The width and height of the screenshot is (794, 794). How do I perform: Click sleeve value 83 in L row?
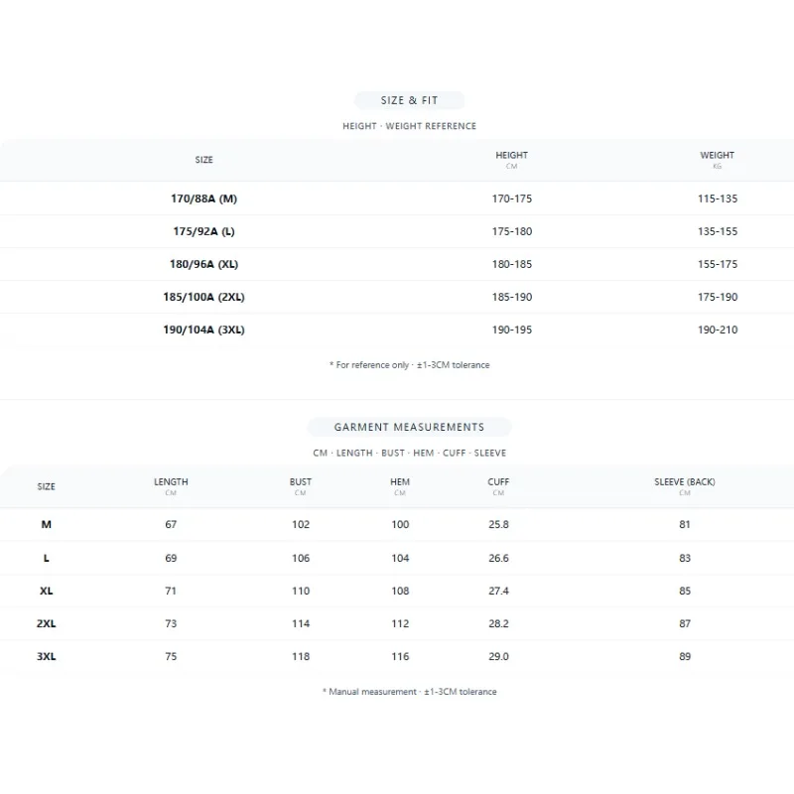(x=685, y=558)
